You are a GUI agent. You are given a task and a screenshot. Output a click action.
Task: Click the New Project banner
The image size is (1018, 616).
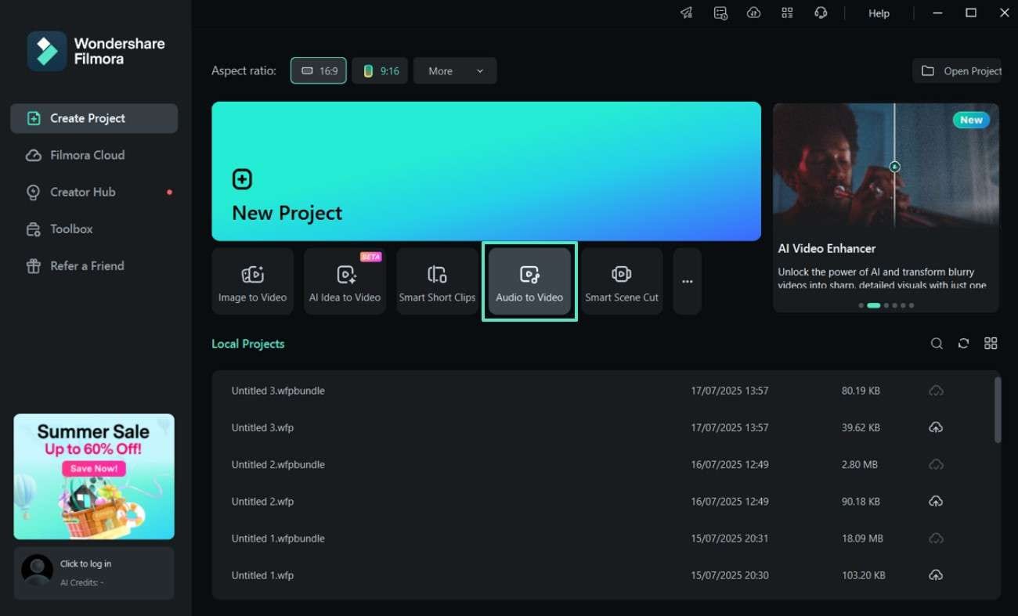tap(486, 171)
